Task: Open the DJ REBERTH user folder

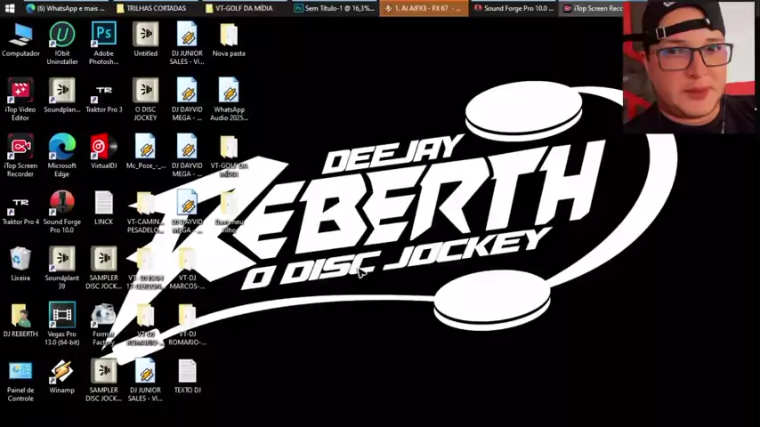Action: (20, 316)
